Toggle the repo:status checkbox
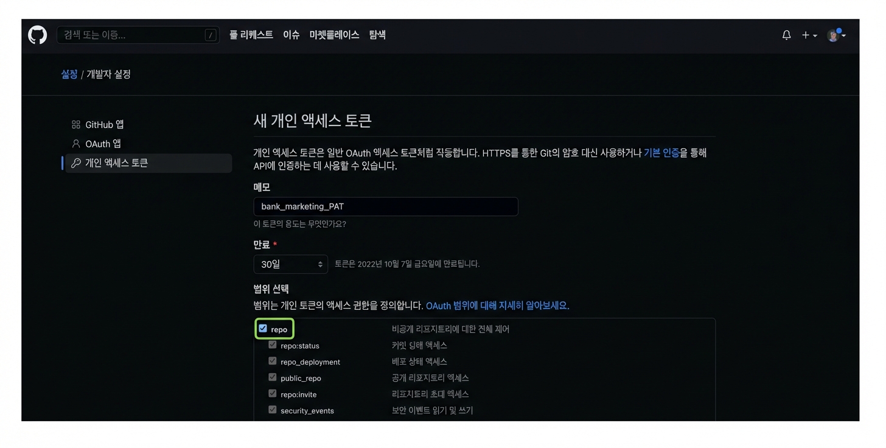The image size is (886, 448). pyautogui.click(x=273, y=345)
